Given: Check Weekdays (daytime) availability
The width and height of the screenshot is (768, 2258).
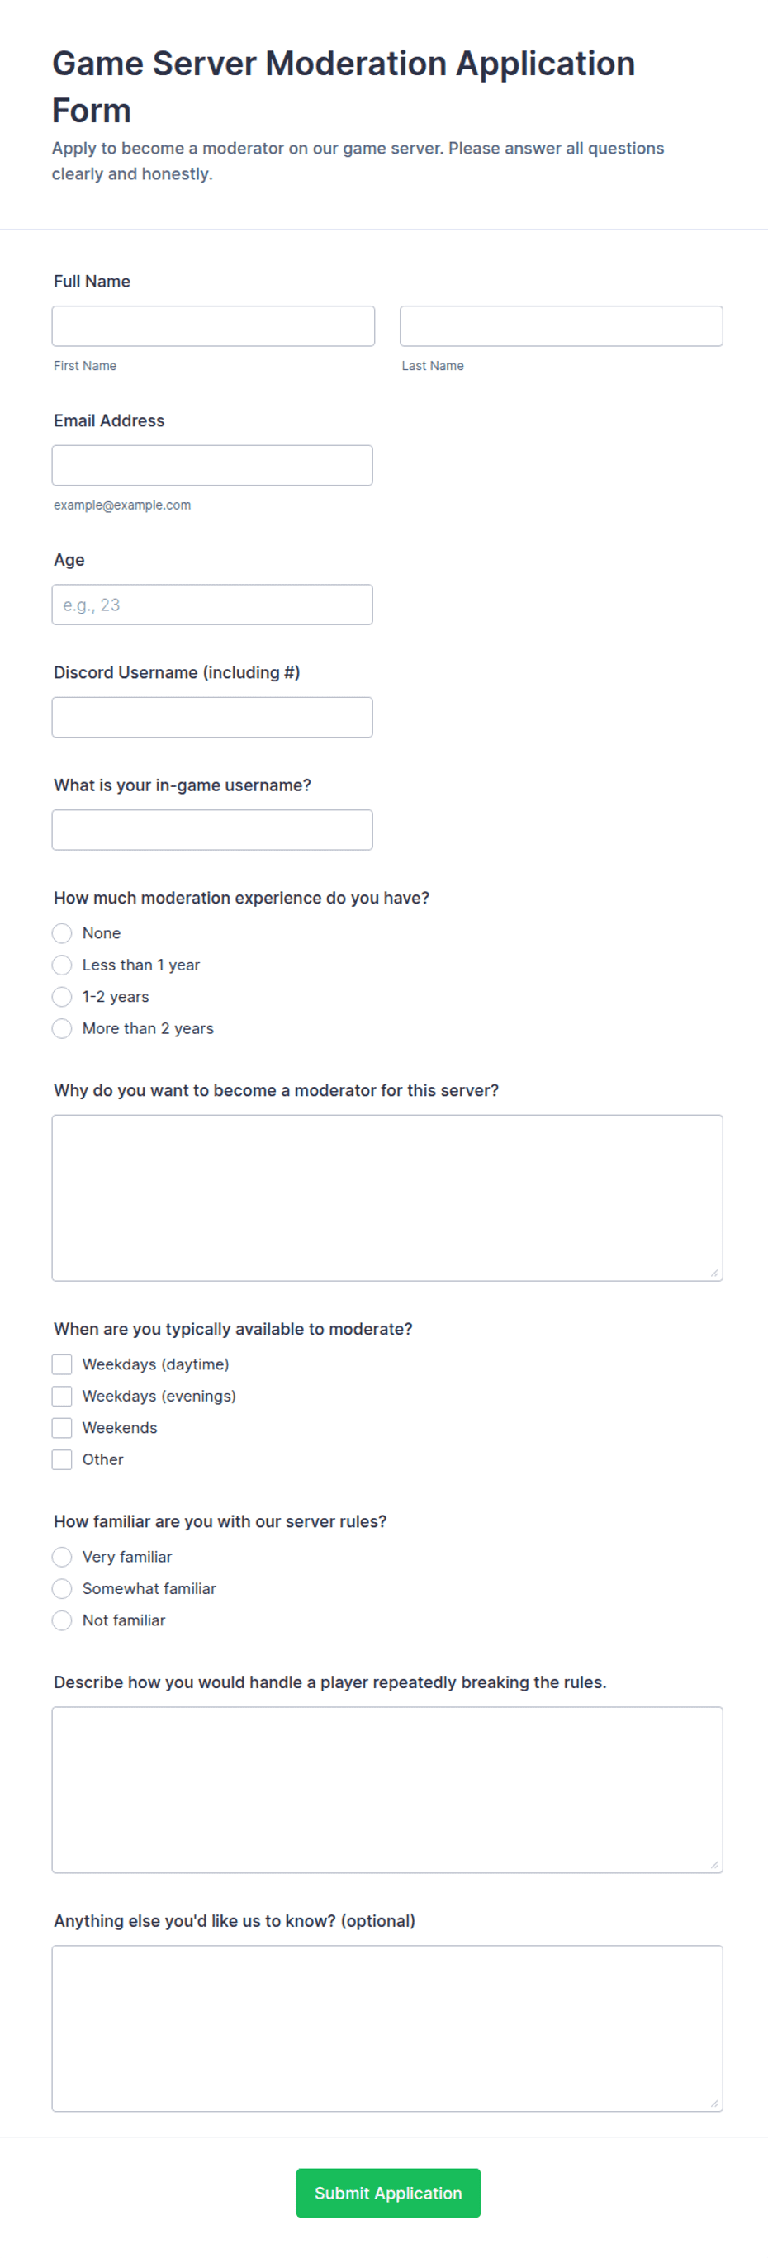Looking at the screenshot, I should [x=61, y=1364].
